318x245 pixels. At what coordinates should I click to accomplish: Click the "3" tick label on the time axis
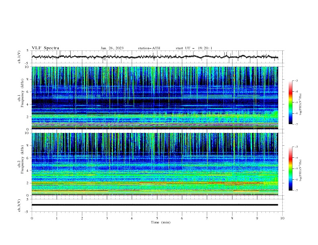(x=107, y=218)
